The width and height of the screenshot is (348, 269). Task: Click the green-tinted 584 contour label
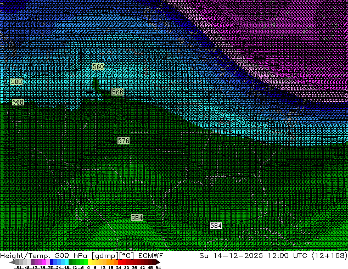[137, 218]
